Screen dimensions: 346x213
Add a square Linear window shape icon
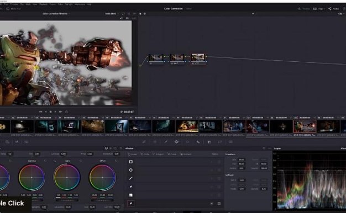click(x=130, y=162)
